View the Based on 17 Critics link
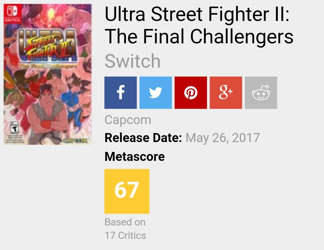 [125, 229]
